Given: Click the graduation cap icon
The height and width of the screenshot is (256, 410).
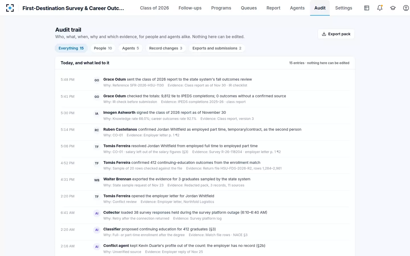Looking at the screenshot, I should point(393,8).
